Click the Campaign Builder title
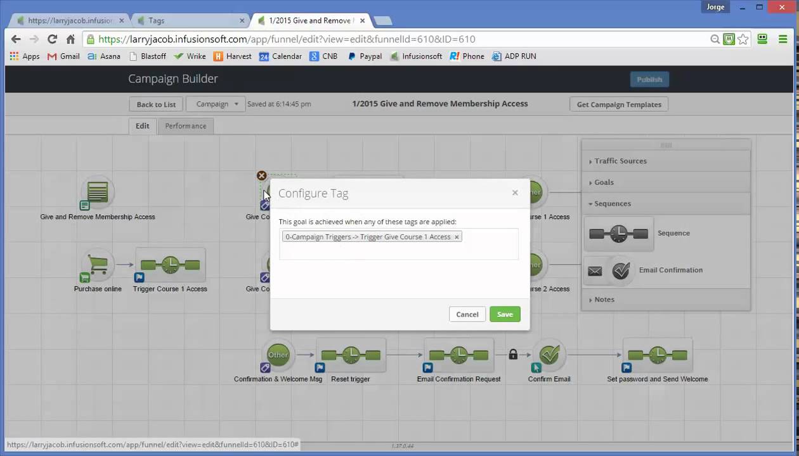 tap(173, 79)
